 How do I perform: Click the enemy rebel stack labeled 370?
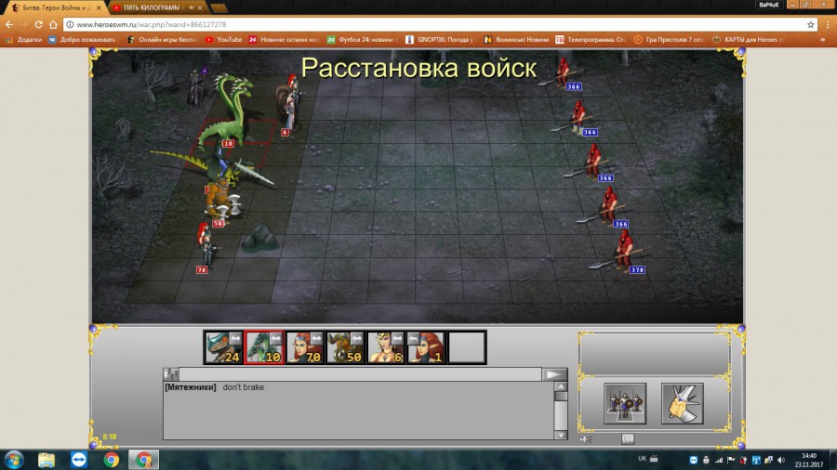coord(621,251)
